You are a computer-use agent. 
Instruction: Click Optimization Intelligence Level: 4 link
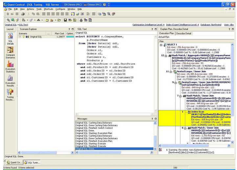click(148, 25)
